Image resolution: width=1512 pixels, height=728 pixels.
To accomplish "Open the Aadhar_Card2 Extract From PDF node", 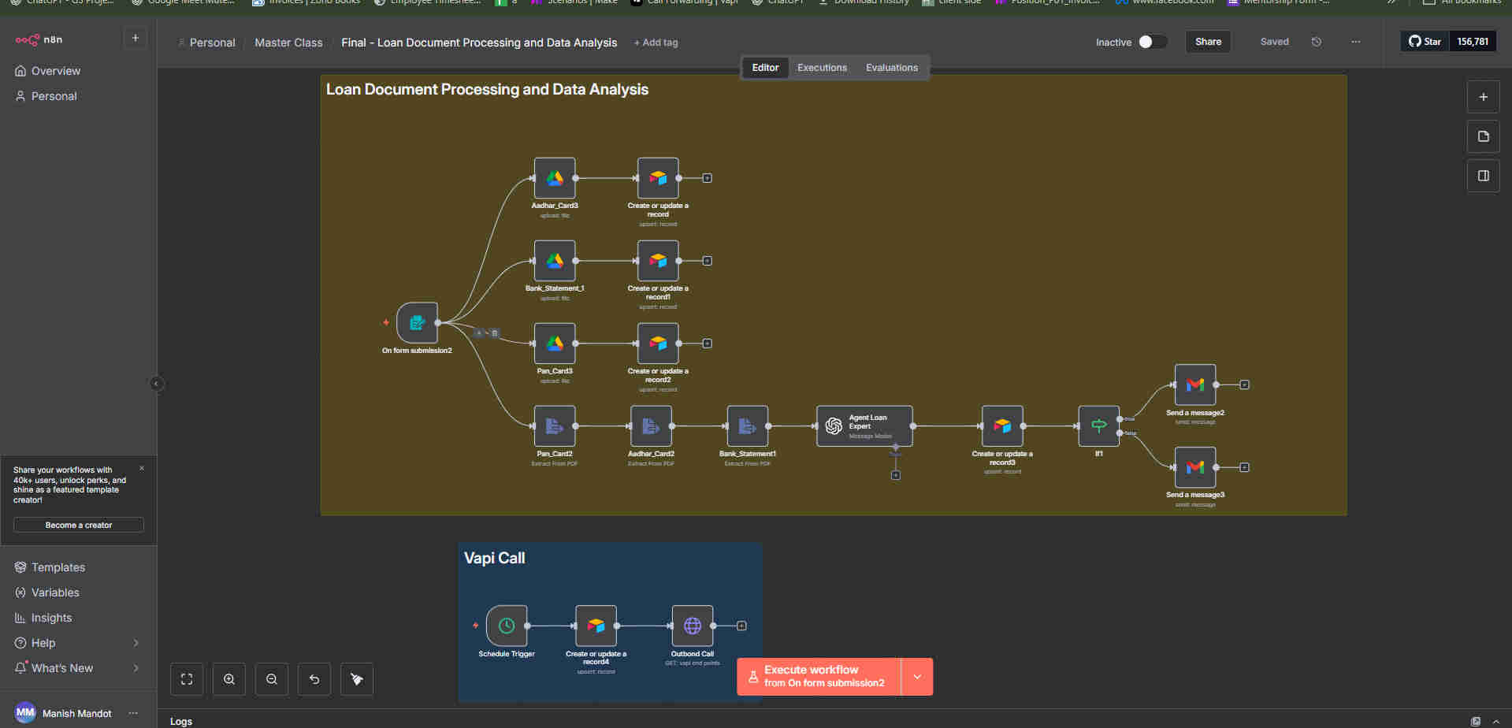I will (651, 426).
